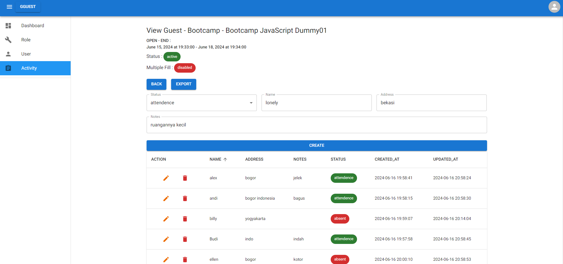Select created time 2024-06-16 19:58:41
Screen dimensions: 563x264
[394, 178]
